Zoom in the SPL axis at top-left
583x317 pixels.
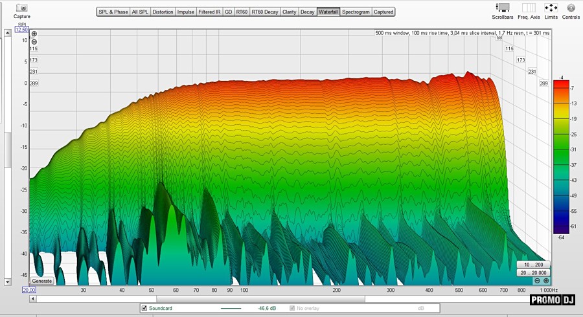(34, 34)
